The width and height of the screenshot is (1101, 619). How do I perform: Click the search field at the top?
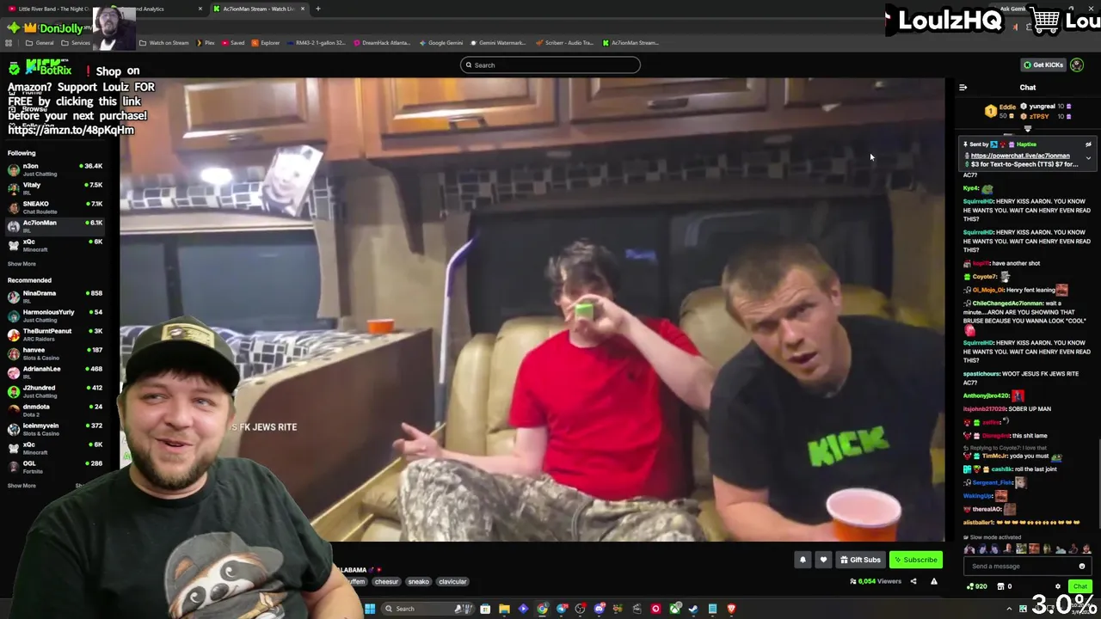pos(550,65)
